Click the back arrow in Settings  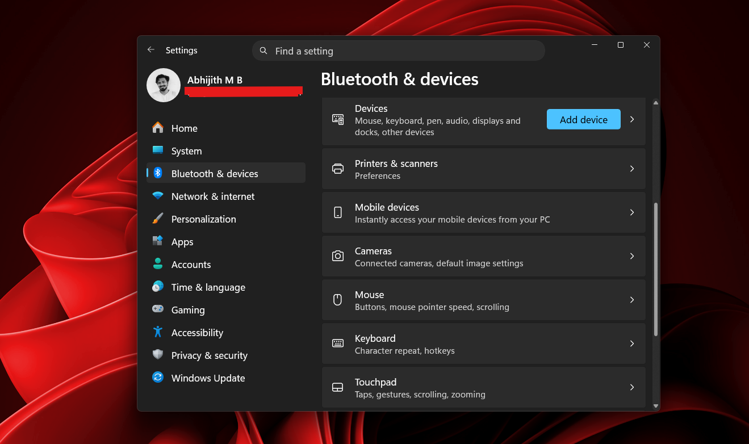[150, 50]
